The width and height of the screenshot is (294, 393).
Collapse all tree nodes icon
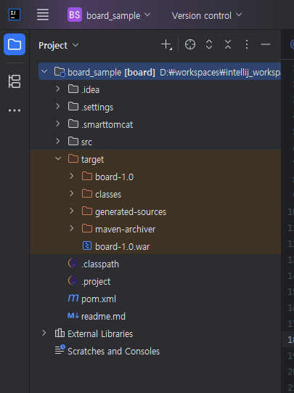(x=228, y=44)
